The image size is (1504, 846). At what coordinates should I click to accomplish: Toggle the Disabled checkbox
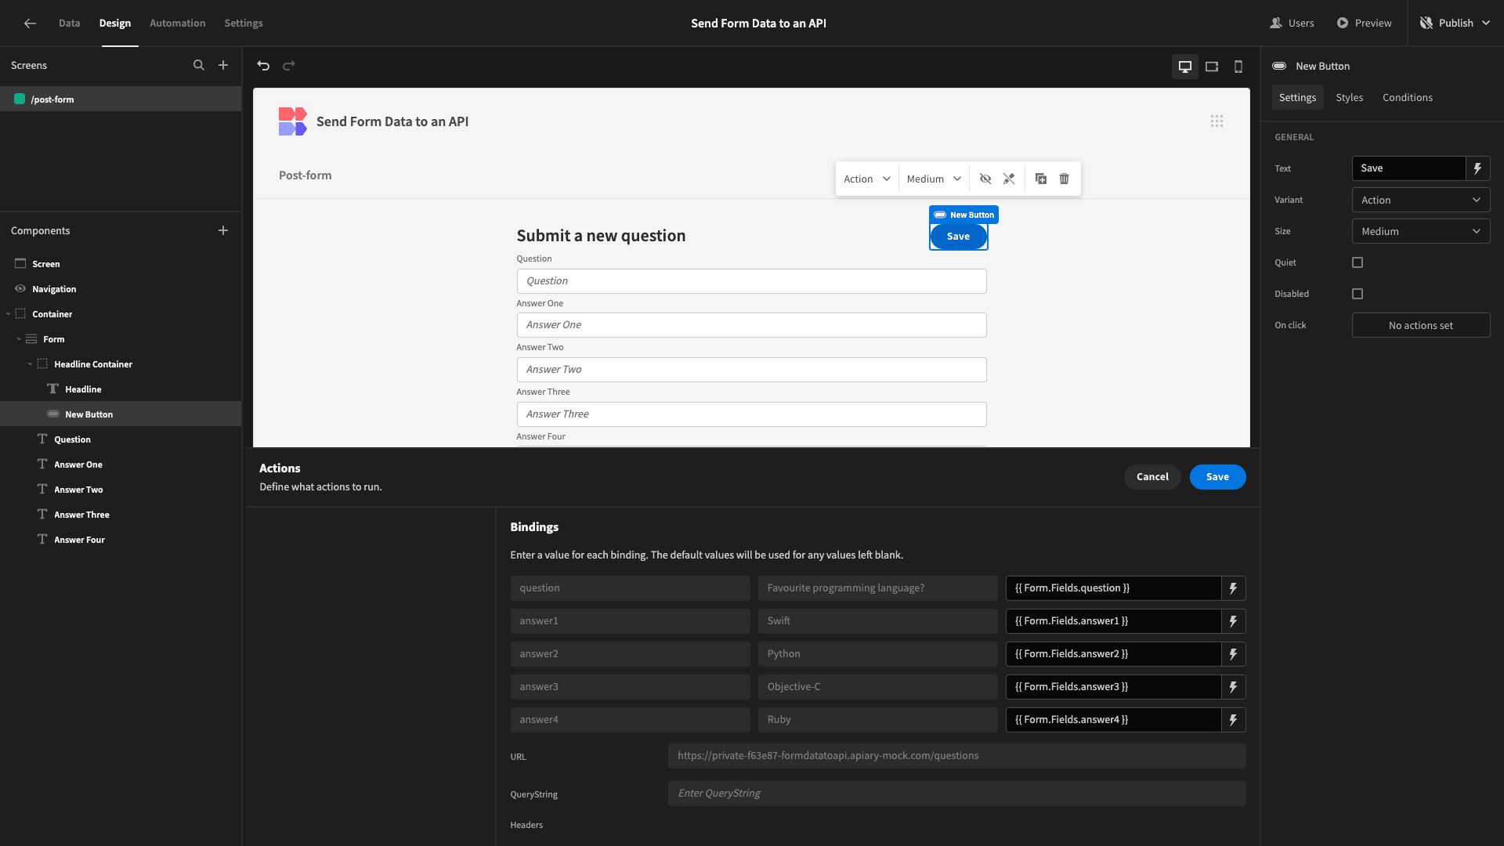pos(1358,294)
